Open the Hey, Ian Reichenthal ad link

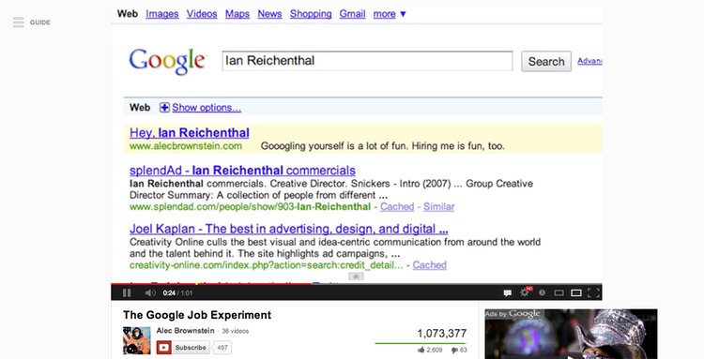[190, 133]
